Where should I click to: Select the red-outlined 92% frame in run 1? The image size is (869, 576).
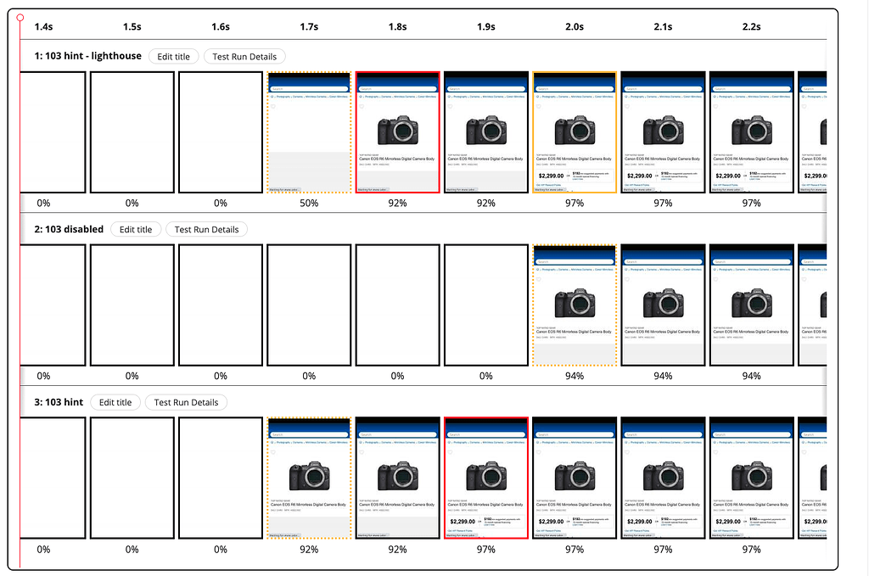click(397, 131)
